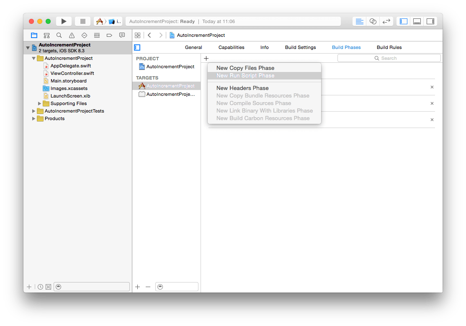
Task: Delete the third build phase with its x
Action: coord(432,120)
